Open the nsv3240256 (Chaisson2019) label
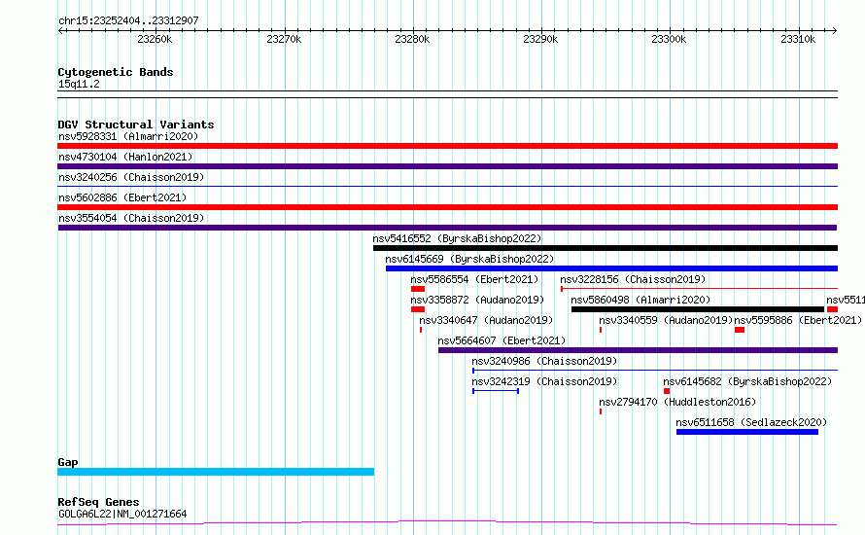The image size is (865, 535). 131,177
